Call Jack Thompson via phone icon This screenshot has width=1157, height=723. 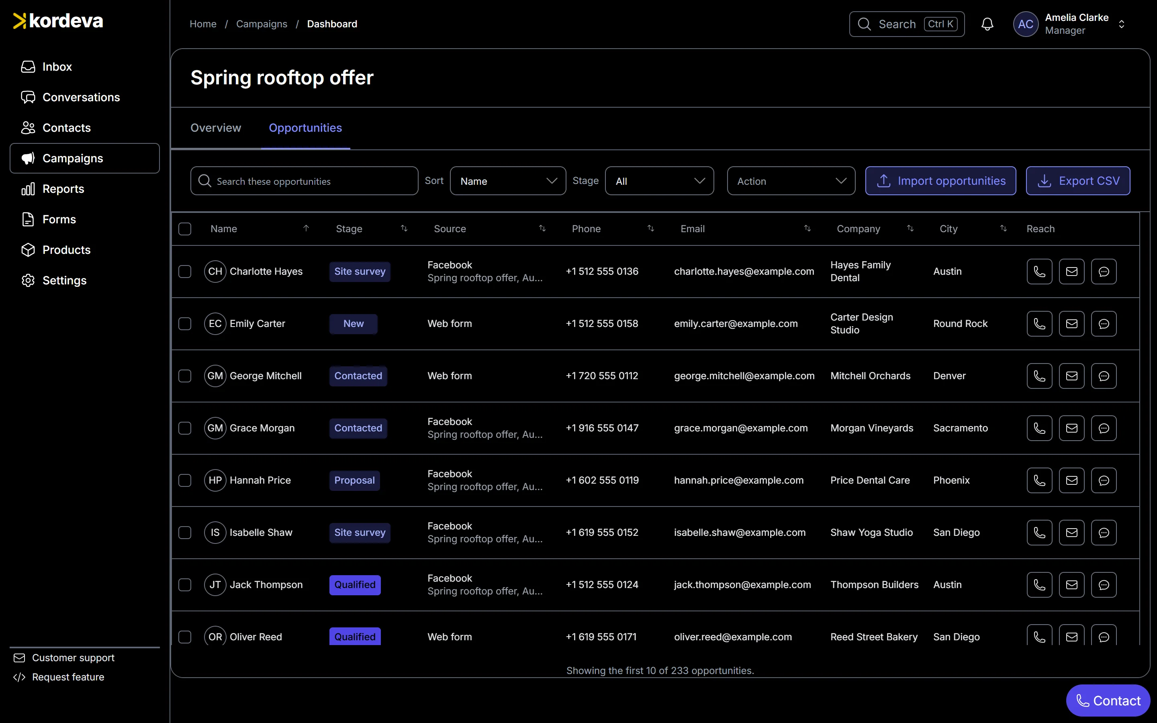point(1039,585)
